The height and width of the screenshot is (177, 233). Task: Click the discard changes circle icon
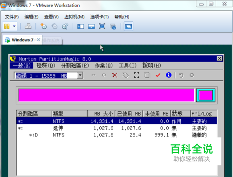tap(192, 75)
